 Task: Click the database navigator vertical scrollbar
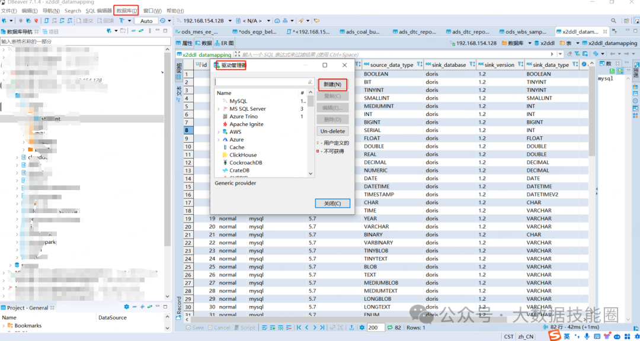tap(167, 173)
